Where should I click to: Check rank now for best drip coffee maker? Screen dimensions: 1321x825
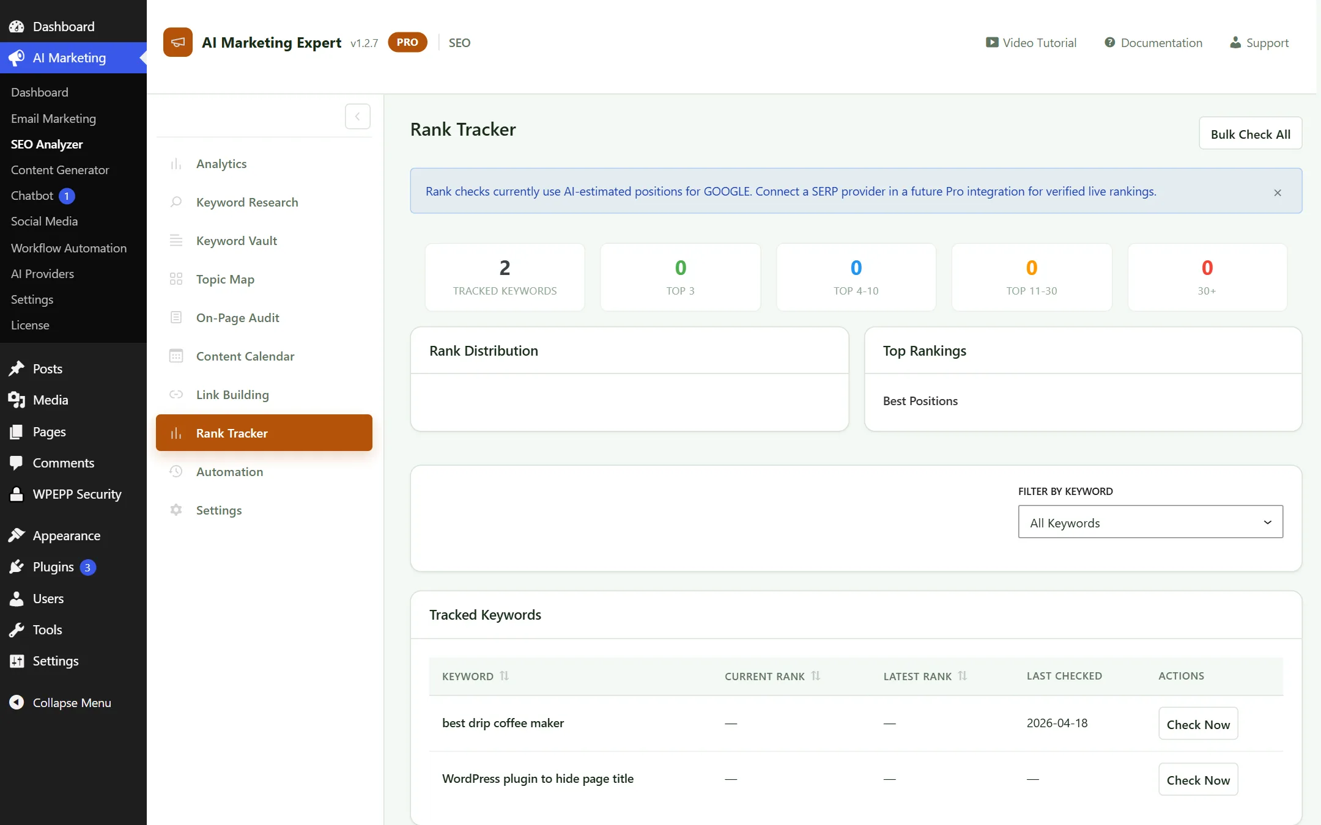(1198, 724)
